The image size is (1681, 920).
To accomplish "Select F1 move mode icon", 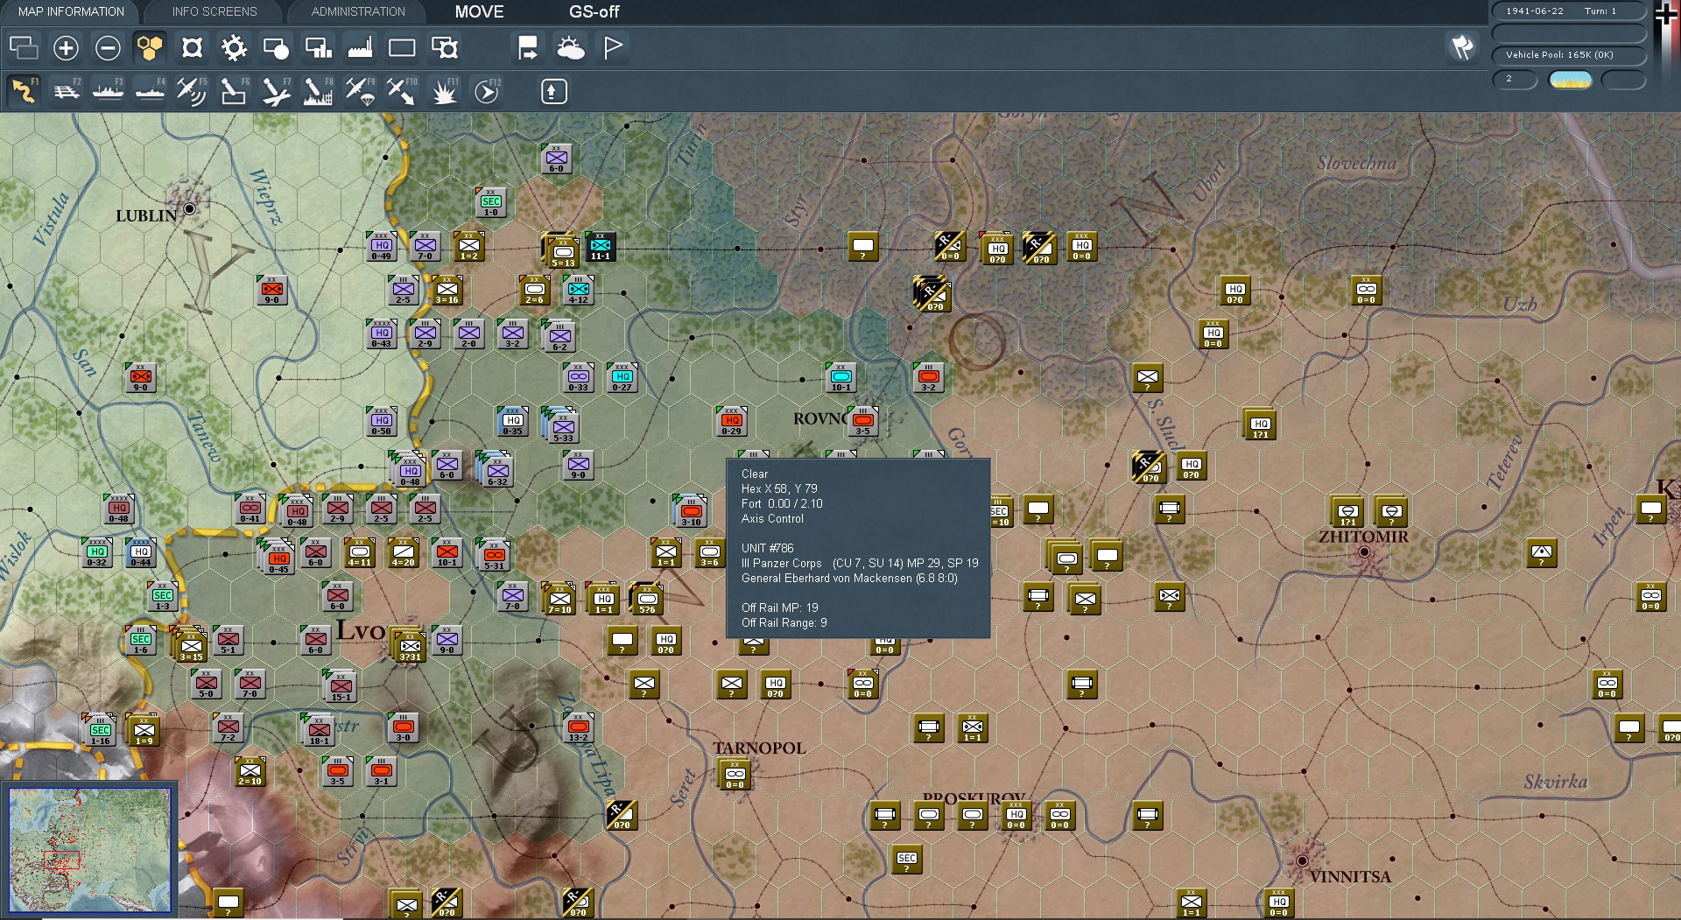I will point(24,91).
